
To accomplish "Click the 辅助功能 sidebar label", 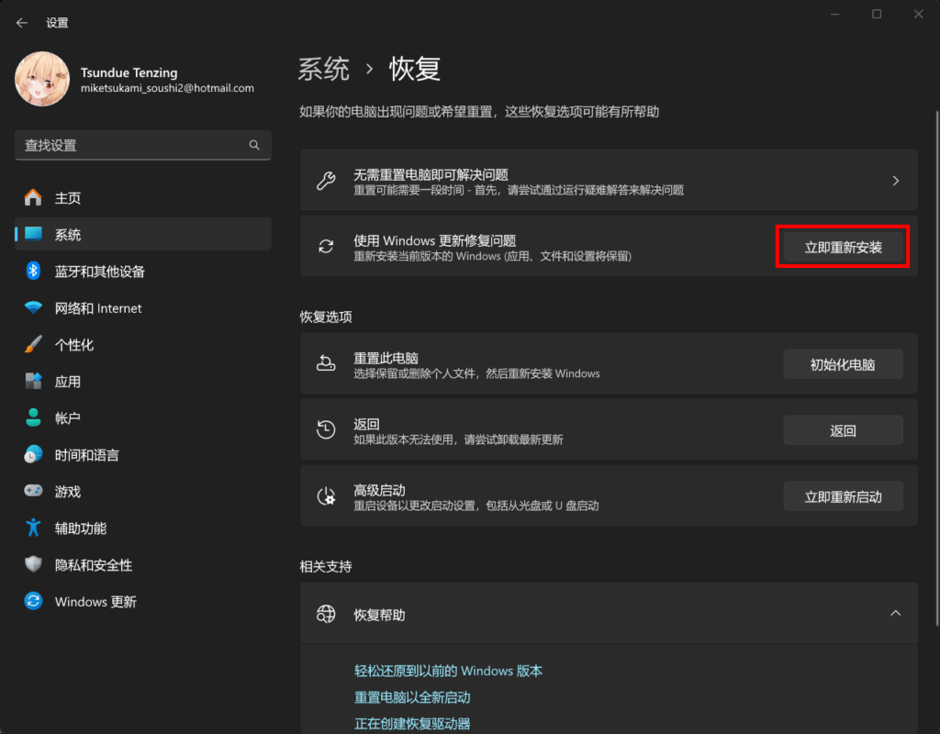I will (81, 528).
